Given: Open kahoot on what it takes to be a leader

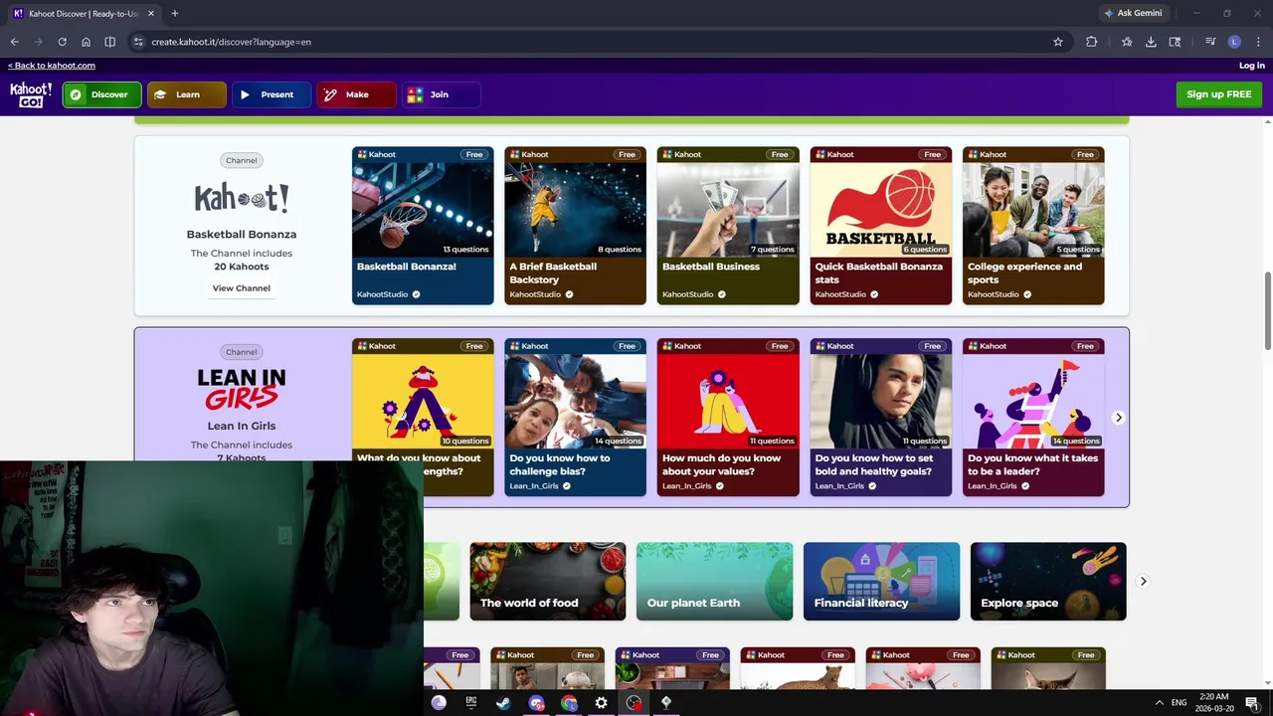Looking at the screenshot, I should (1033, 418).
